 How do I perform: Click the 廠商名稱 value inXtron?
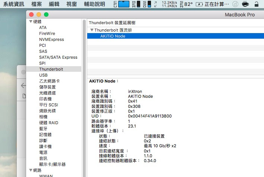pyautogui.click(x=135, y=91)
